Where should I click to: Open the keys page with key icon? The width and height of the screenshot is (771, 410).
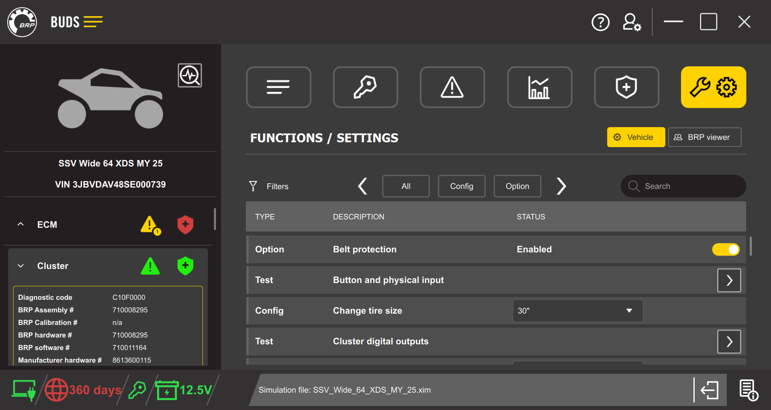(365, 87)
